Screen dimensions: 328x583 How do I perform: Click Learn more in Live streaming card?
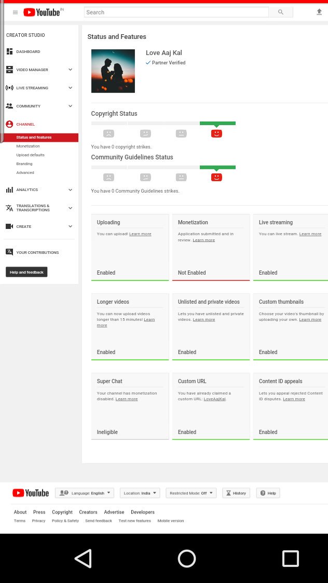point(310,234)
